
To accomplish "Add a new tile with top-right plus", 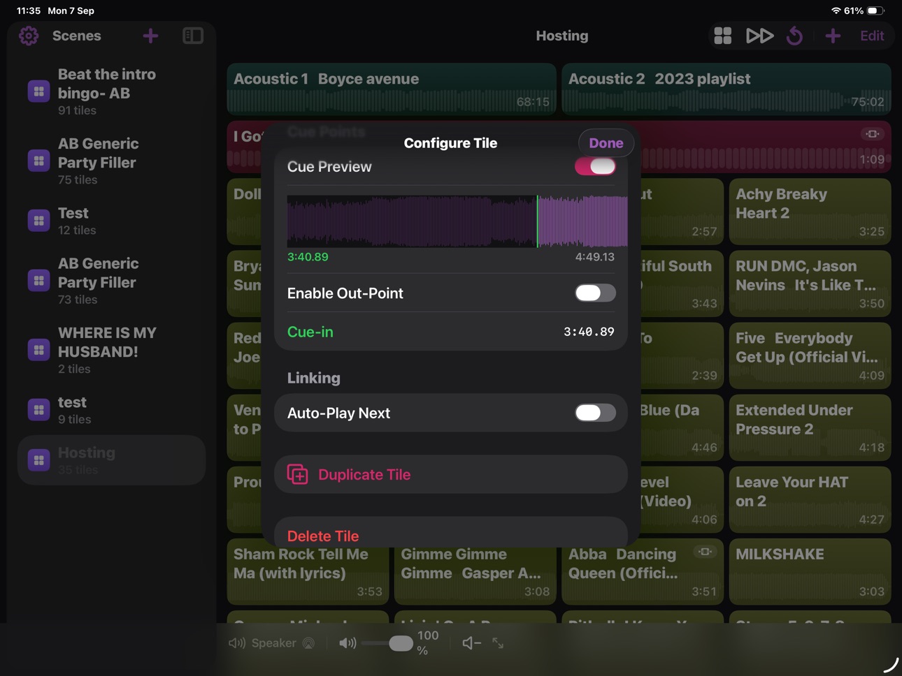I will [833, 36].
